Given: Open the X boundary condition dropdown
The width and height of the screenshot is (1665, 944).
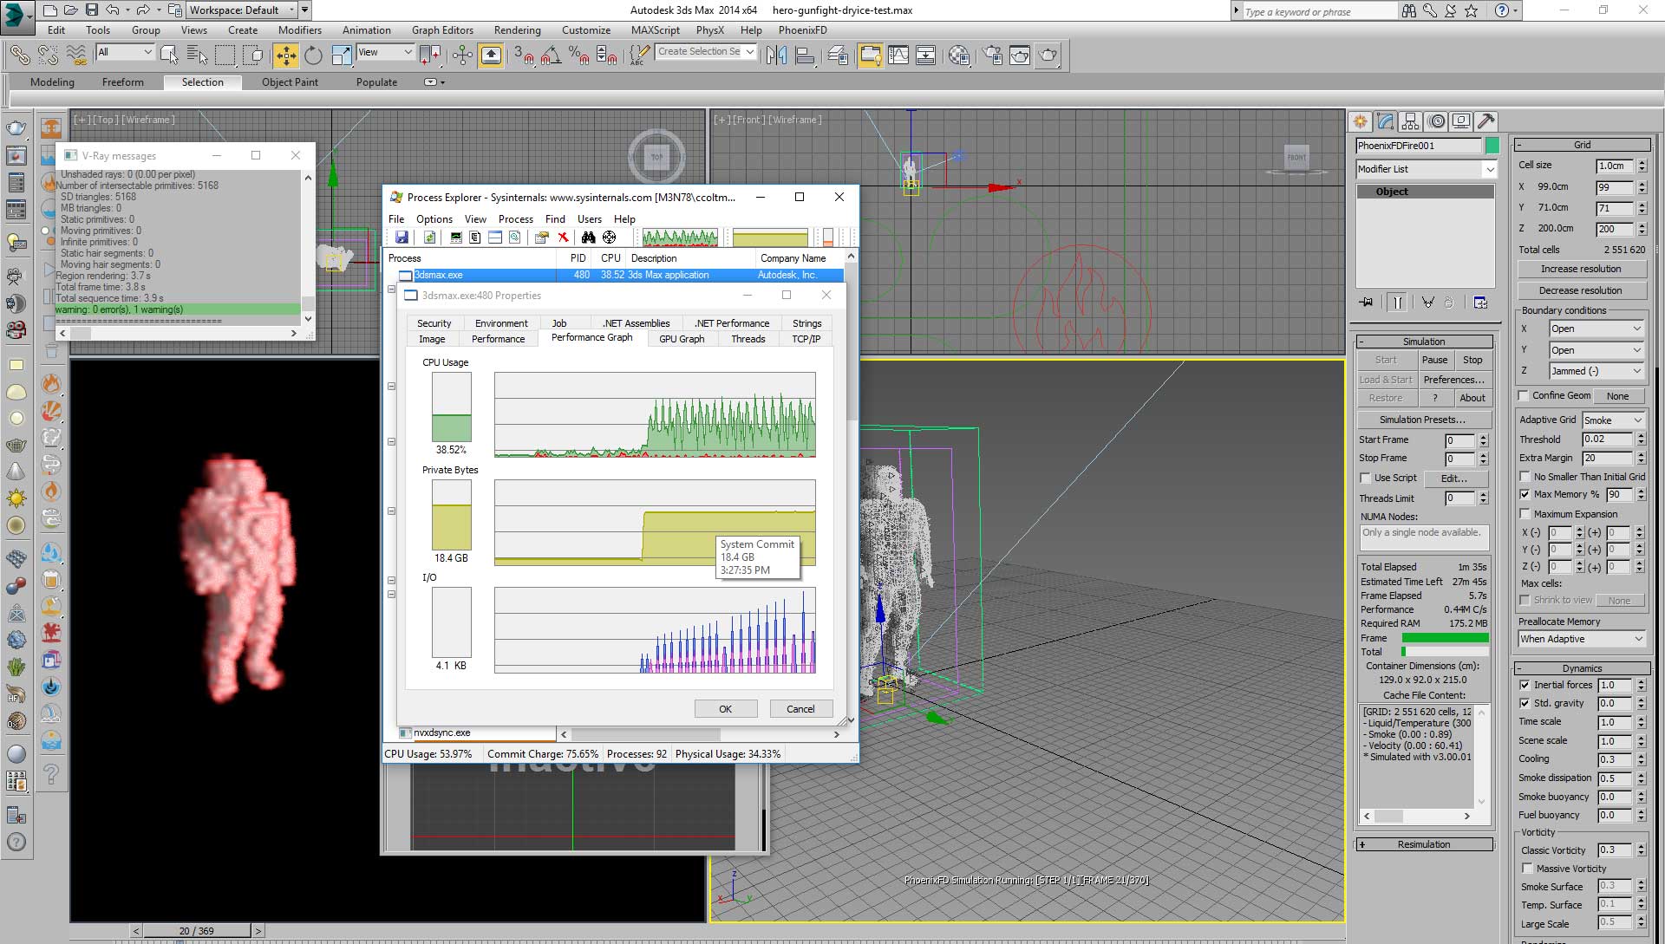Looking at the screenshot, I should (1596, 329).
